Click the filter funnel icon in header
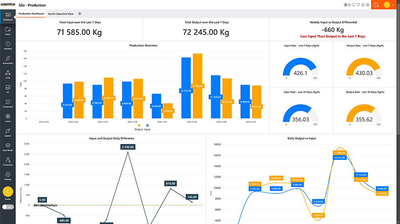 [359, 5]
